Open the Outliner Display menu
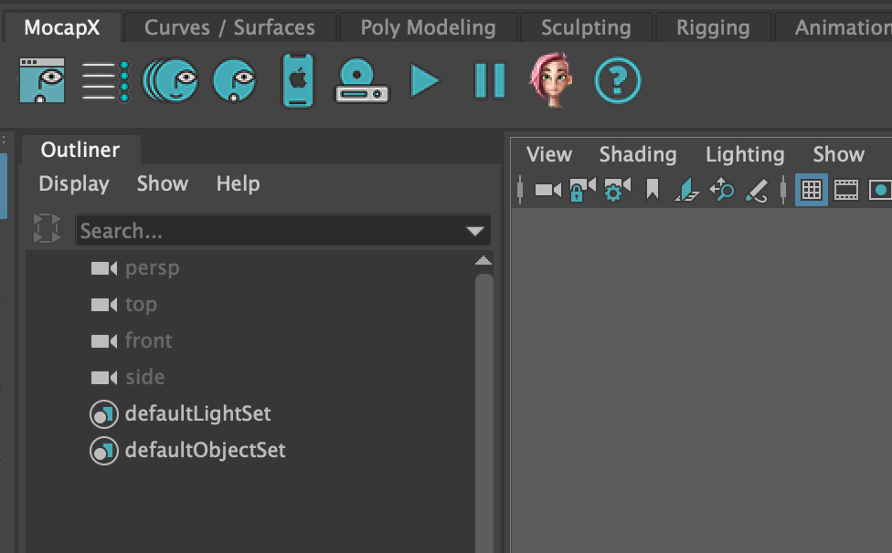The image size is (892, 553). coord(74,183)
